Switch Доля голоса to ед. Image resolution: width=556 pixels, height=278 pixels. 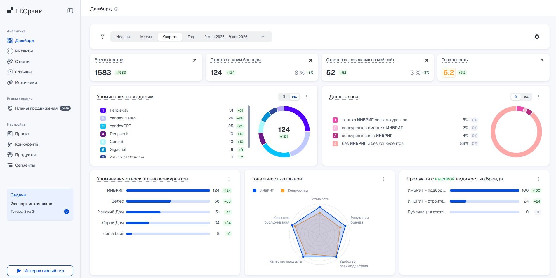(x=526, y=96)
